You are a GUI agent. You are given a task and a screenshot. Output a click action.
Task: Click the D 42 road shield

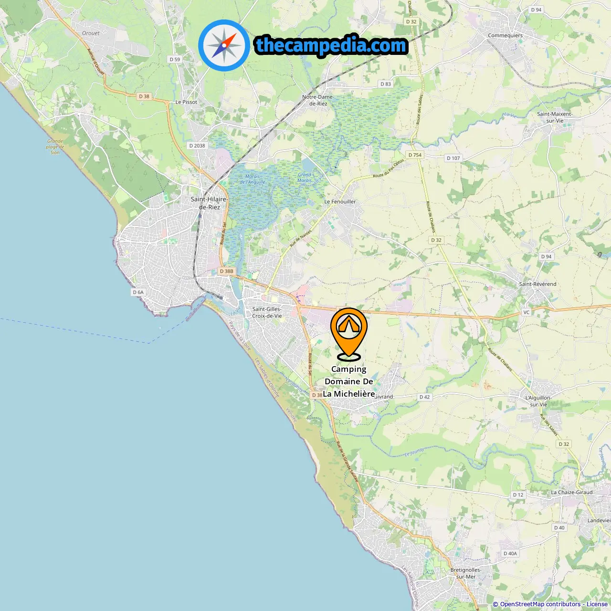pos(424,397)
